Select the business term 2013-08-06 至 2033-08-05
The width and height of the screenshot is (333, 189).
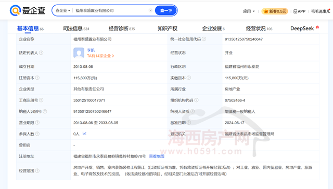pyautogui.click(x=96, y=123)
